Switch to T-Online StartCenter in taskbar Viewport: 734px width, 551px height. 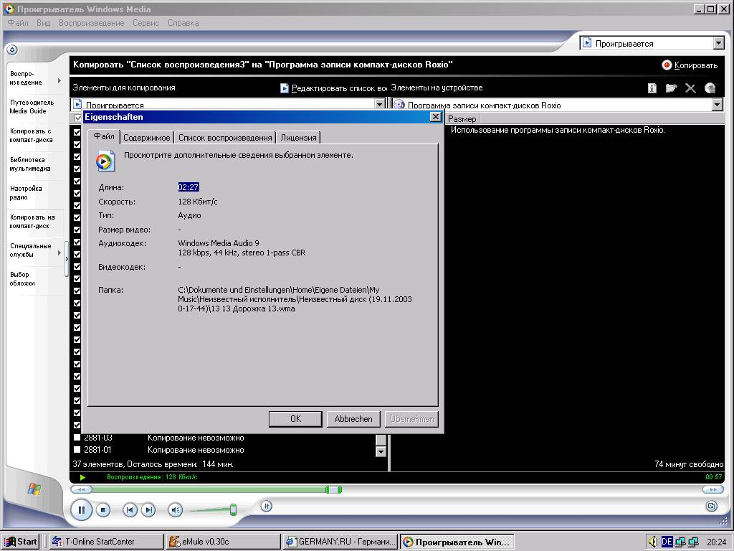(106, 542)
